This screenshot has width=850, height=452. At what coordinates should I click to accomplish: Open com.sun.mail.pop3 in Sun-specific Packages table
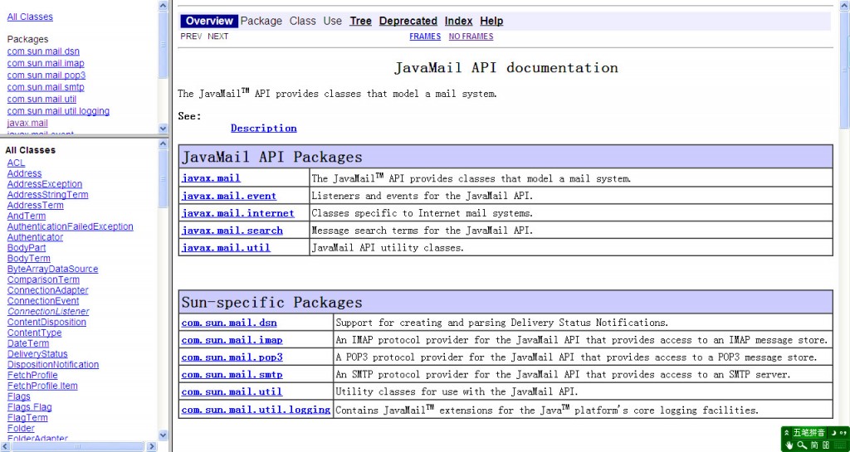click(232, 357)
